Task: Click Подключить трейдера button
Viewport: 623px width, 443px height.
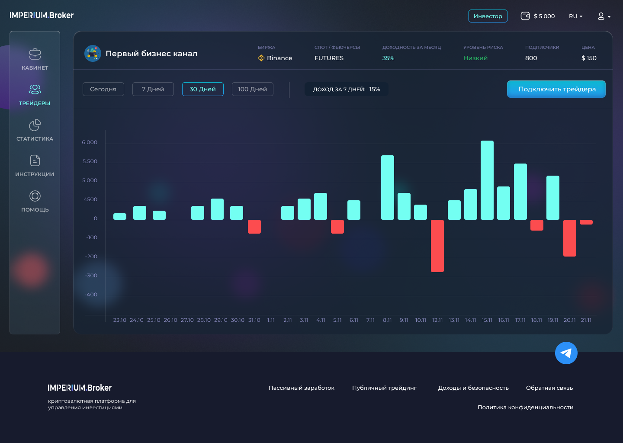Action: (x=556, y=89)
